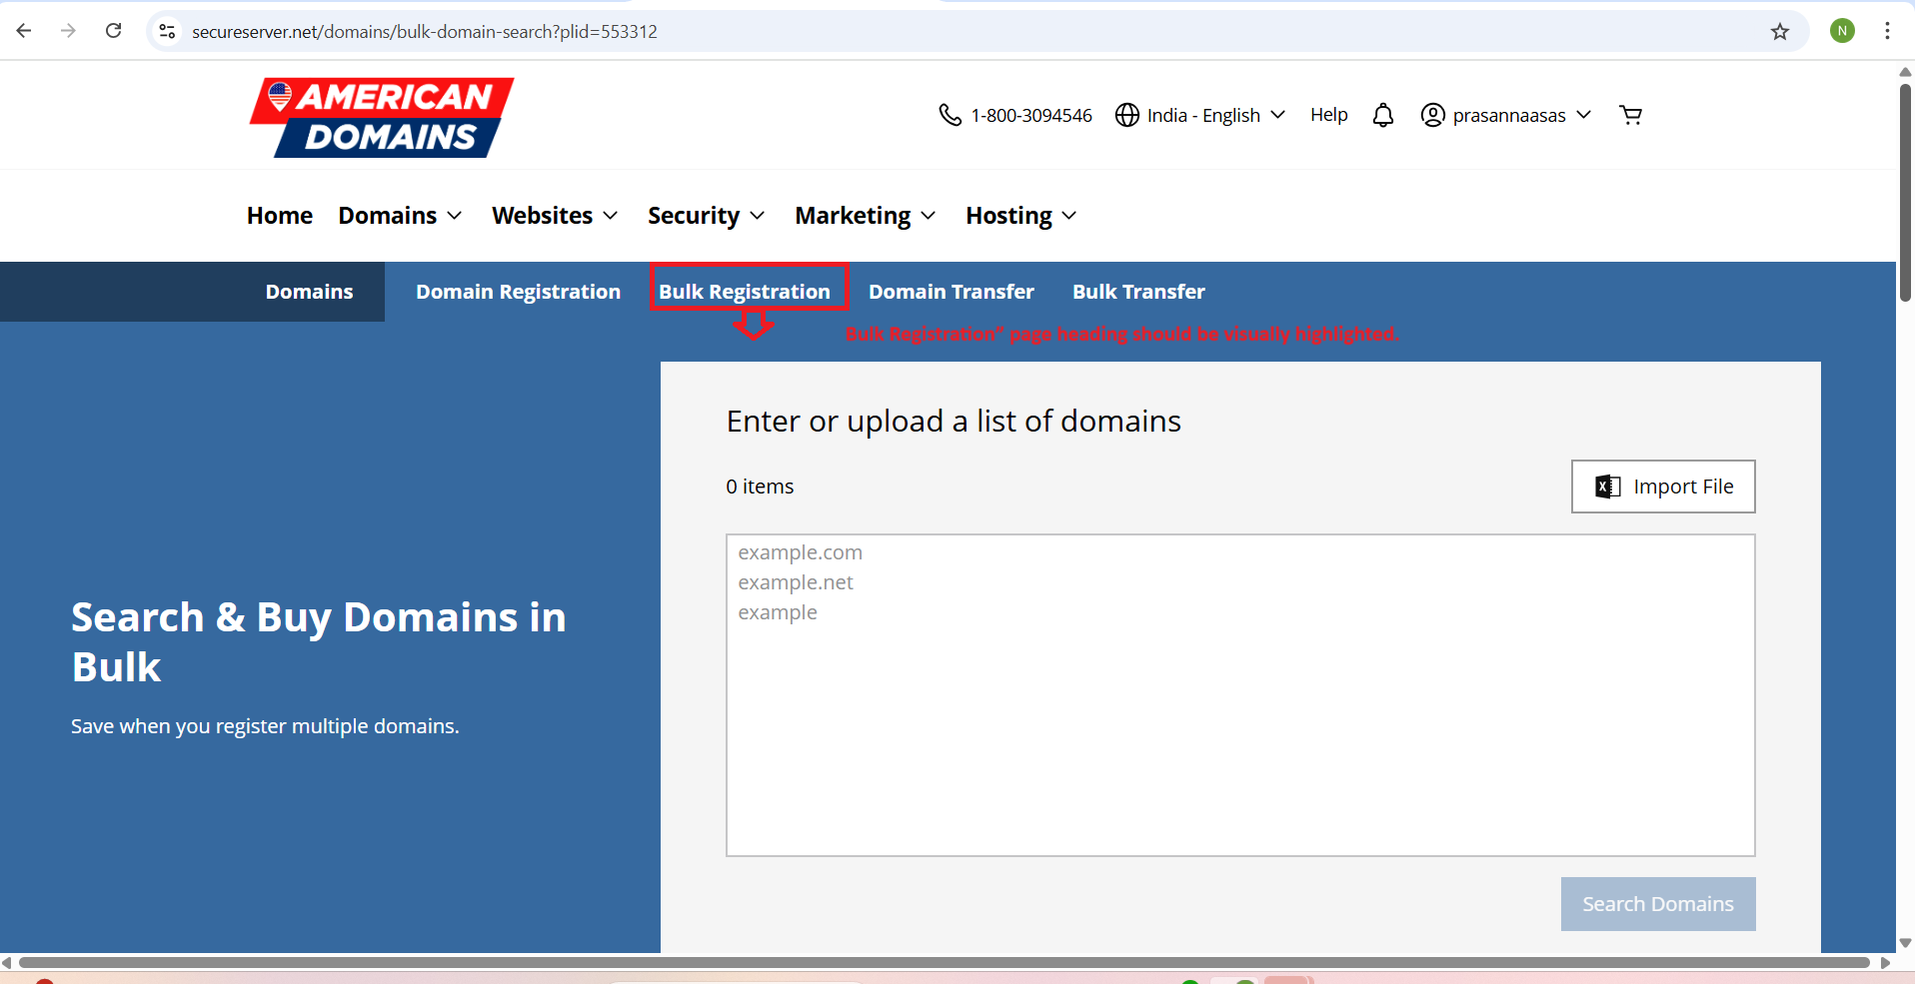The width and height of the screenshot is (1915, 984).
Task: Bookmark this page with the star icon
Action: [1779, 31]
